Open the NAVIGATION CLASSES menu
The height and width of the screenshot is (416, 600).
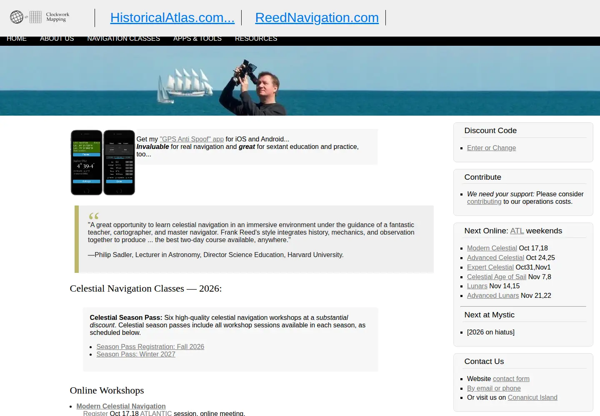click(123, 39)
